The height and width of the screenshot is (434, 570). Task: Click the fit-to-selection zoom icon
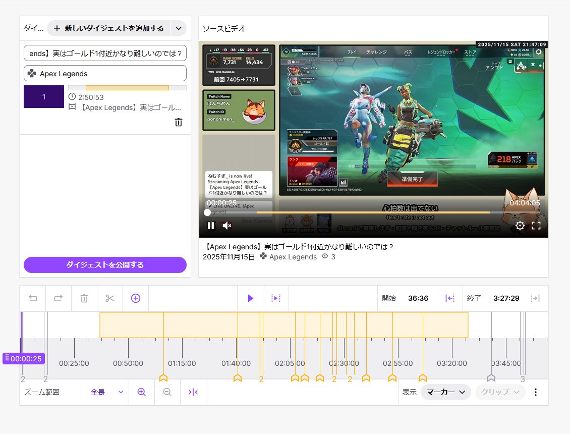click(193, 392)
